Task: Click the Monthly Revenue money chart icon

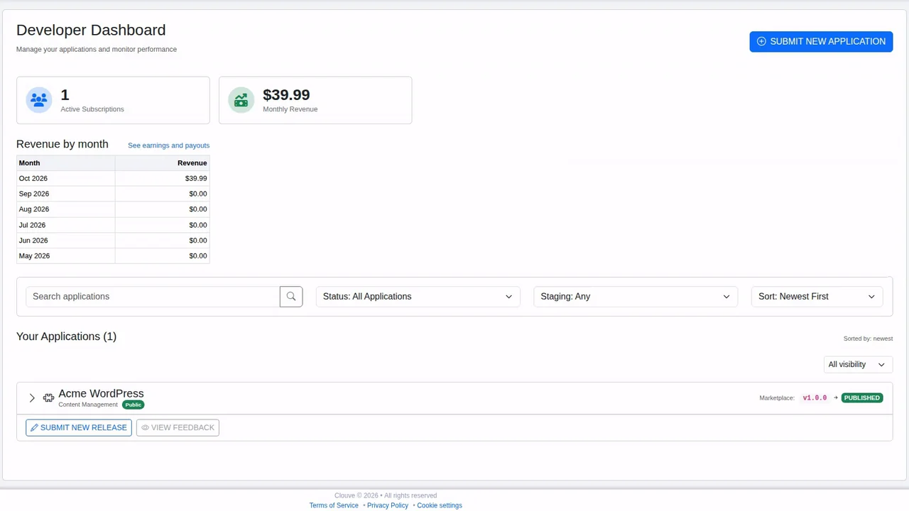Action: [x=241, y=100]
